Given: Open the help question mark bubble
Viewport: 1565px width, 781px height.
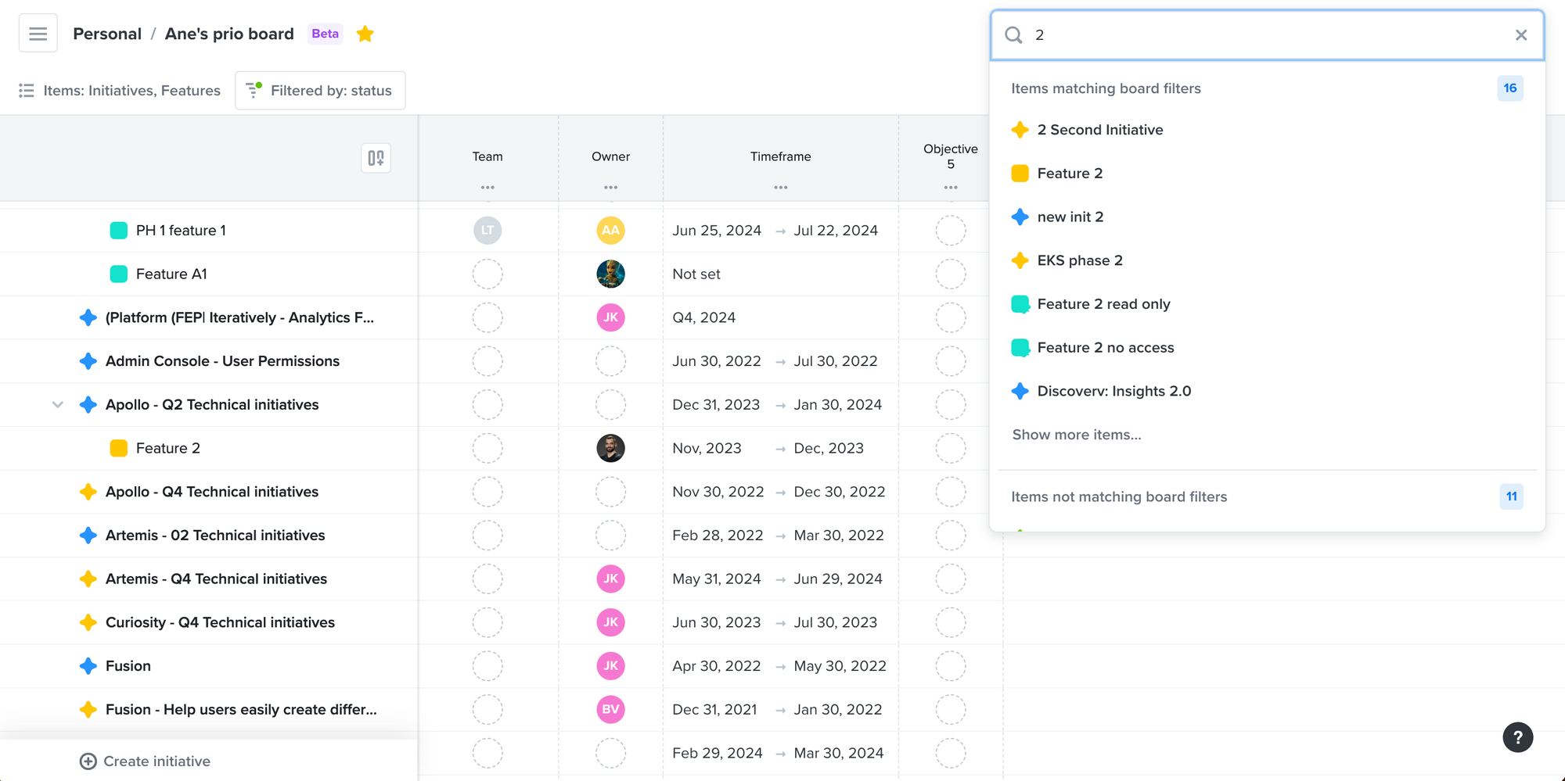Looking at the screenshot, I should [1518, 737].
